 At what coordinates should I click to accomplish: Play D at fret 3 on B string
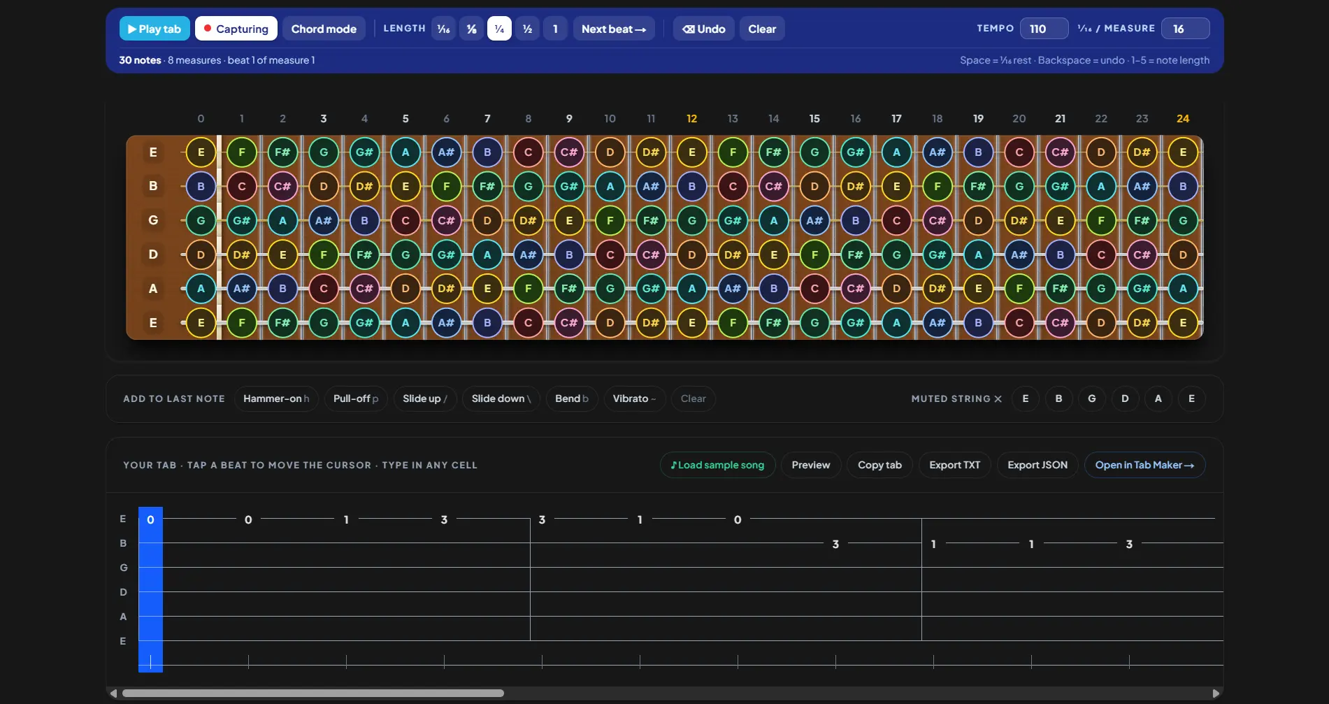324,186
